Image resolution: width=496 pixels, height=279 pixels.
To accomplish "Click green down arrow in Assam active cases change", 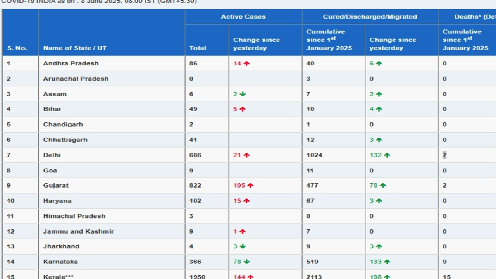I will tap(243, 94).
